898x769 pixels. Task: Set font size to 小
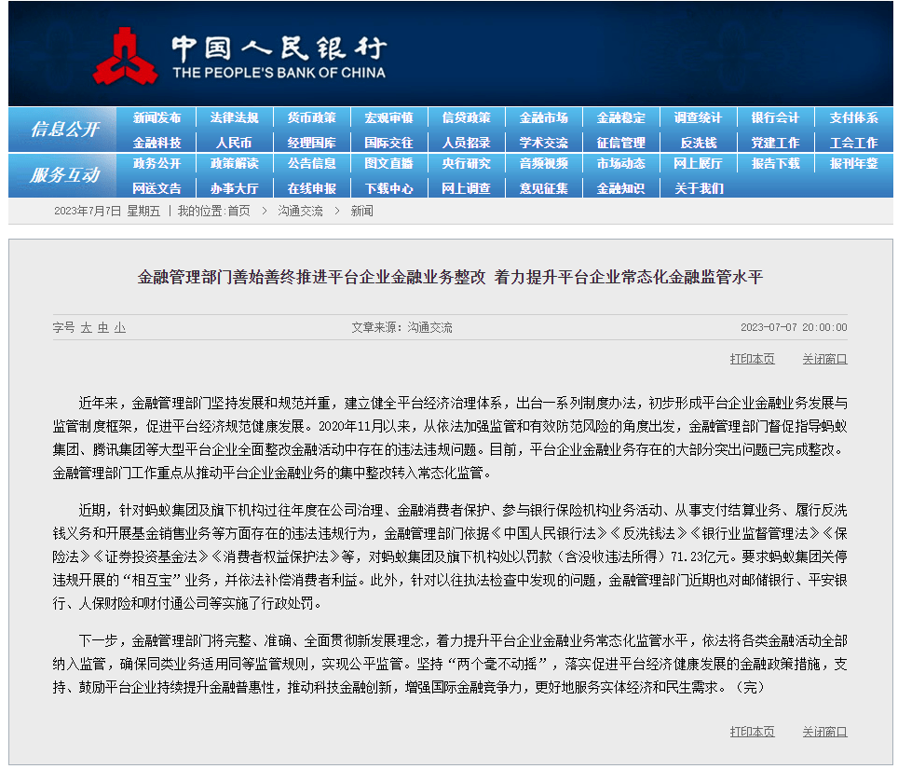pos(119,327)
